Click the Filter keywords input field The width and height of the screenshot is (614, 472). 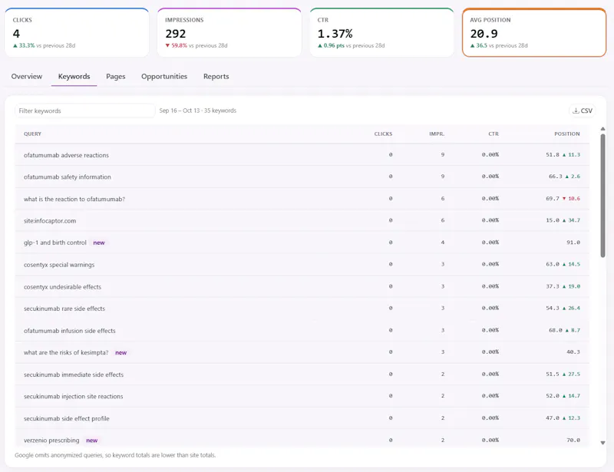coord(85,111)
